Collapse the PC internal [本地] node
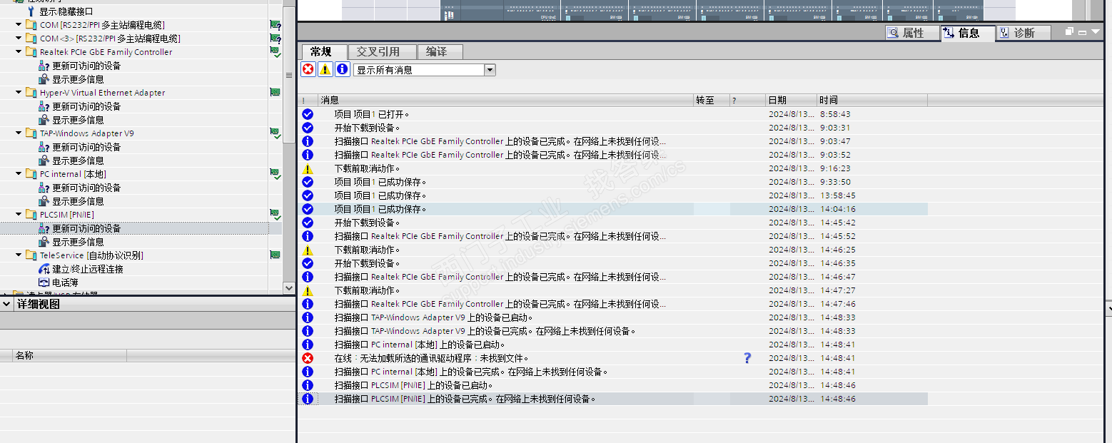 tap(19, 174)
